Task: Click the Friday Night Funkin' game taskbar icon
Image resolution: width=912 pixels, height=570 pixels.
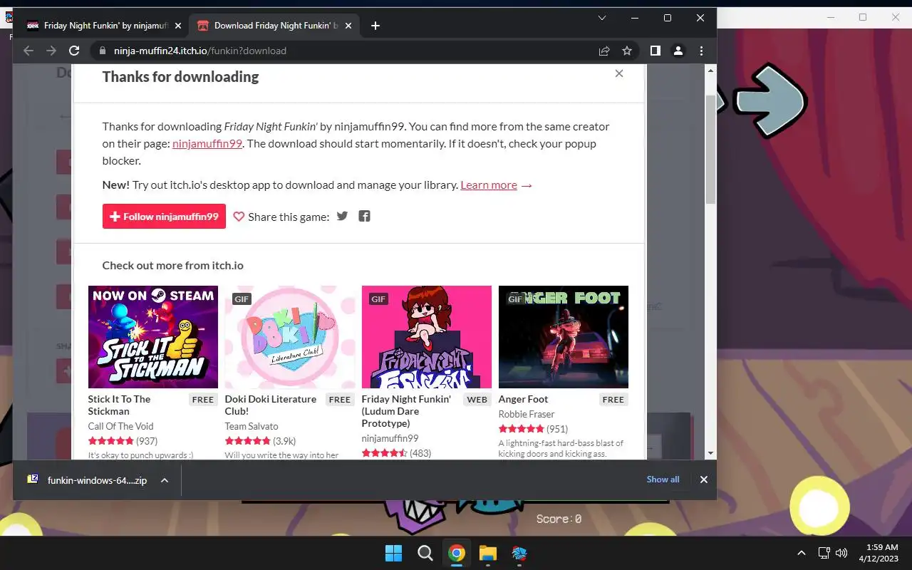Action: click(x=519, y=554)
